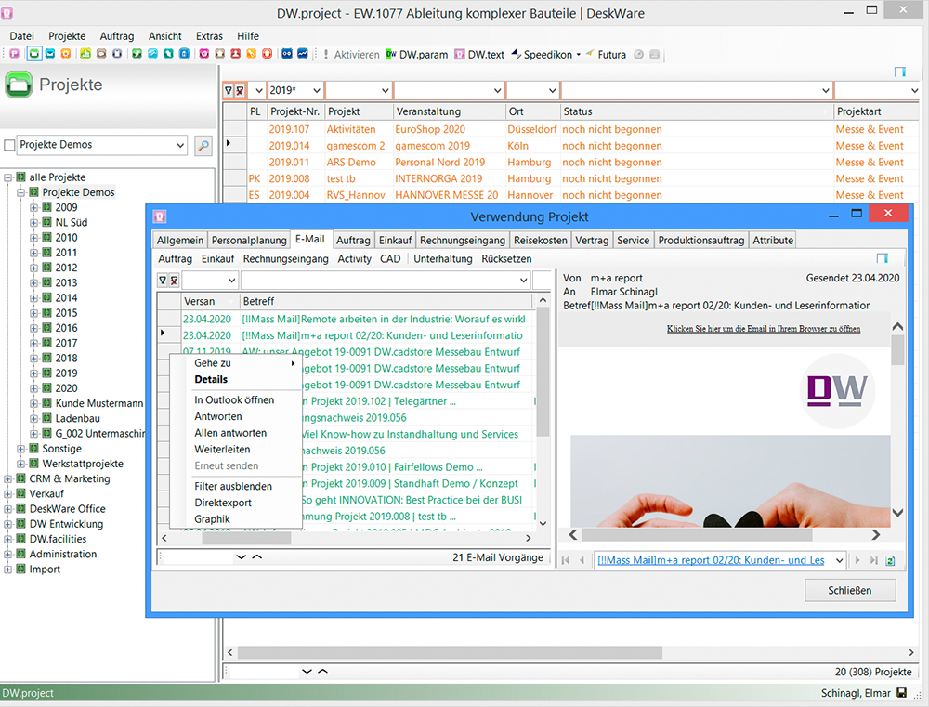The image size is (929, 707).
Task: Click the filter funnel icon above project list
Action: (229, 90)
